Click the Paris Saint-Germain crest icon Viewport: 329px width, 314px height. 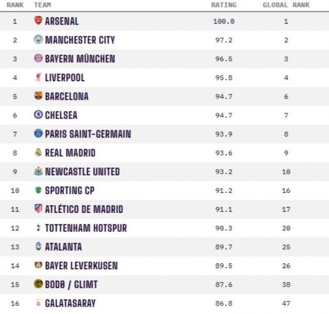(38, 134)
